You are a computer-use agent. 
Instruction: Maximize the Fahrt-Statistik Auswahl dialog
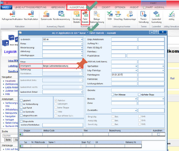(156, 32)
